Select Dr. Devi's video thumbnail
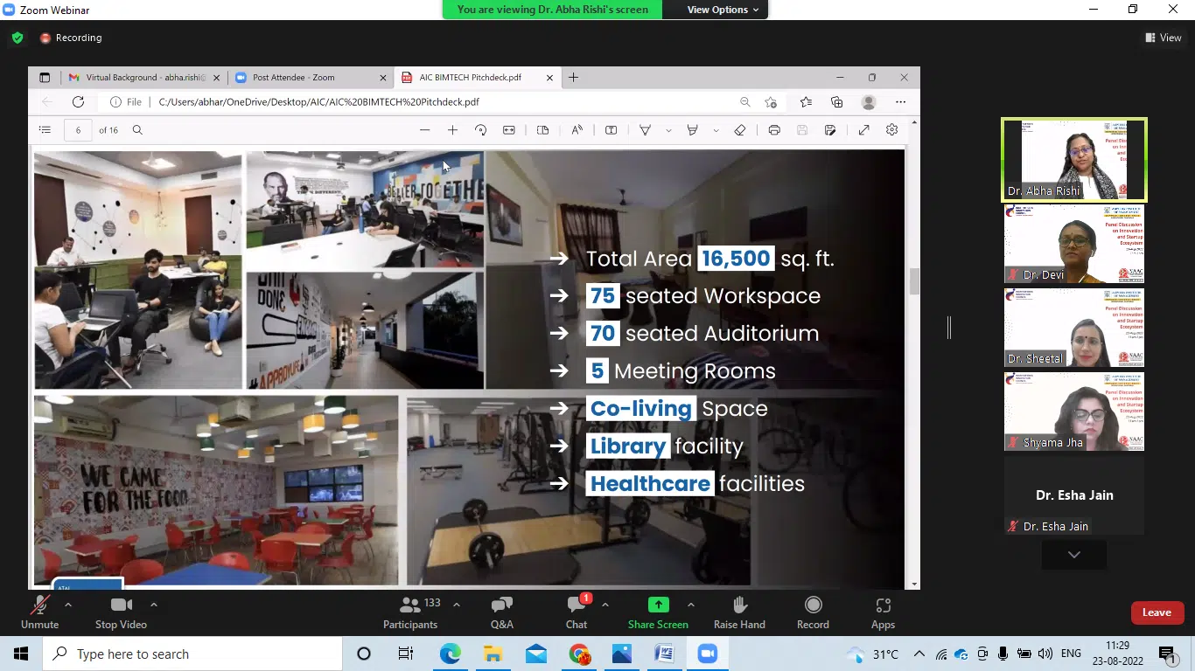Image resolution: width=1195 pixels, height=671 pixels. [1073, 244]
